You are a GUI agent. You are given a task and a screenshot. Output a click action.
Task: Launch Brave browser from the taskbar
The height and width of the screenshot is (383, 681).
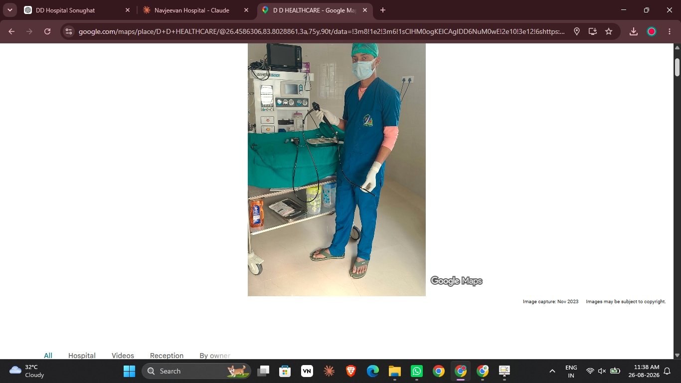[351, 371]
